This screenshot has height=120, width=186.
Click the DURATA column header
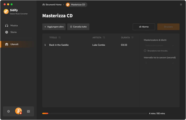[125, 38]
